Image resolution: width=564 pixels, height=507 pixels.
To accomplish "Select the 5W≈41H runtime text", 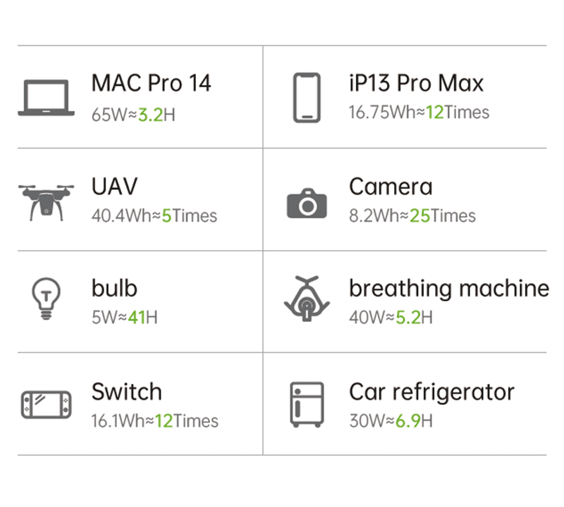I will click(x=124, y=318).
